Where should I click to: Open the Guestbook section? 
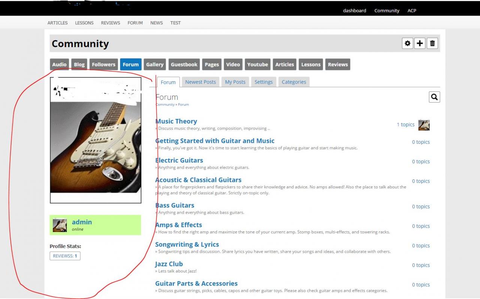(184, 64)
